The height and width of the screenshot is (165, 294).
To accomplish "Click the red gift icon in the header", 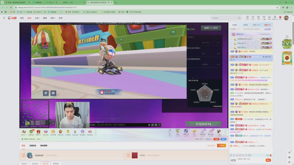I will click(280, 18).
